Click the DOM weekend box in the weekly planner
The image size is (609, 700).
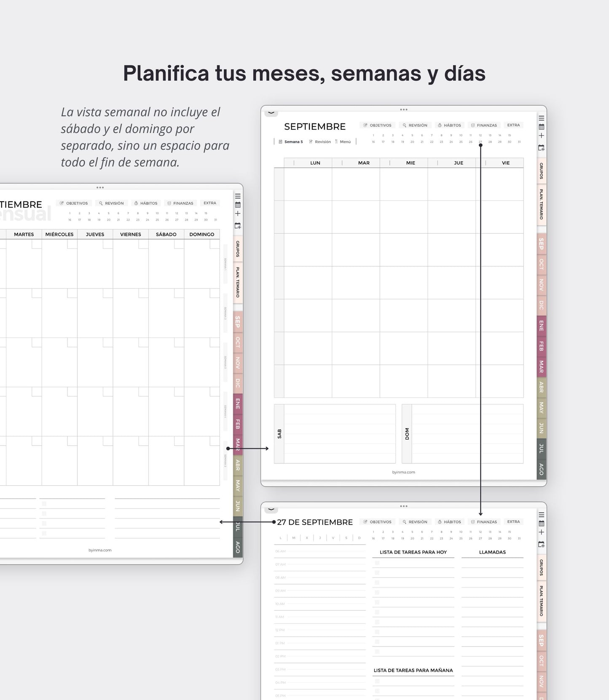tap(463, 434)
